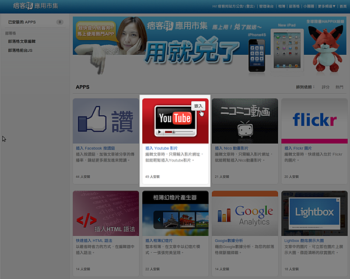Click the 44 人安裝 install count

coord(83,176)
